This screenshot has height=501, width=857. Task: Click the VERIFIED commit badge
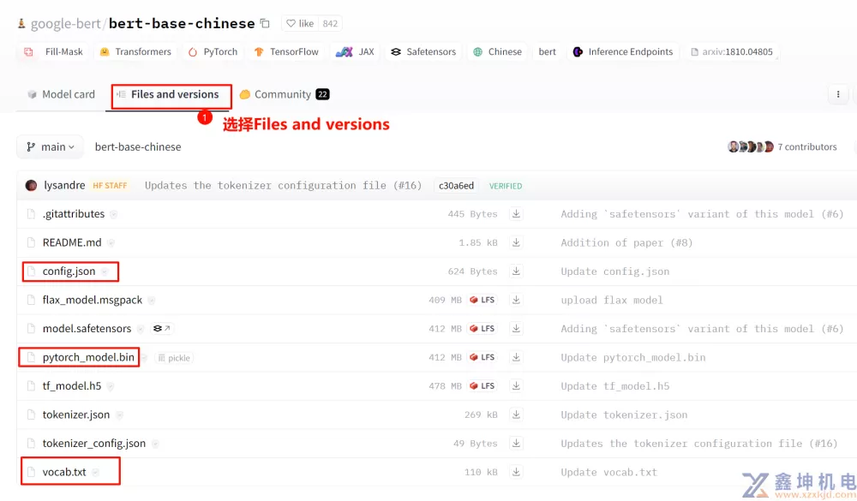pos(506,186)
